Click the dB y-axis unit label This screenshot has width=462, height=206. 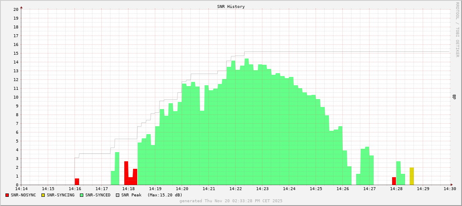click(x=454, y=97)
